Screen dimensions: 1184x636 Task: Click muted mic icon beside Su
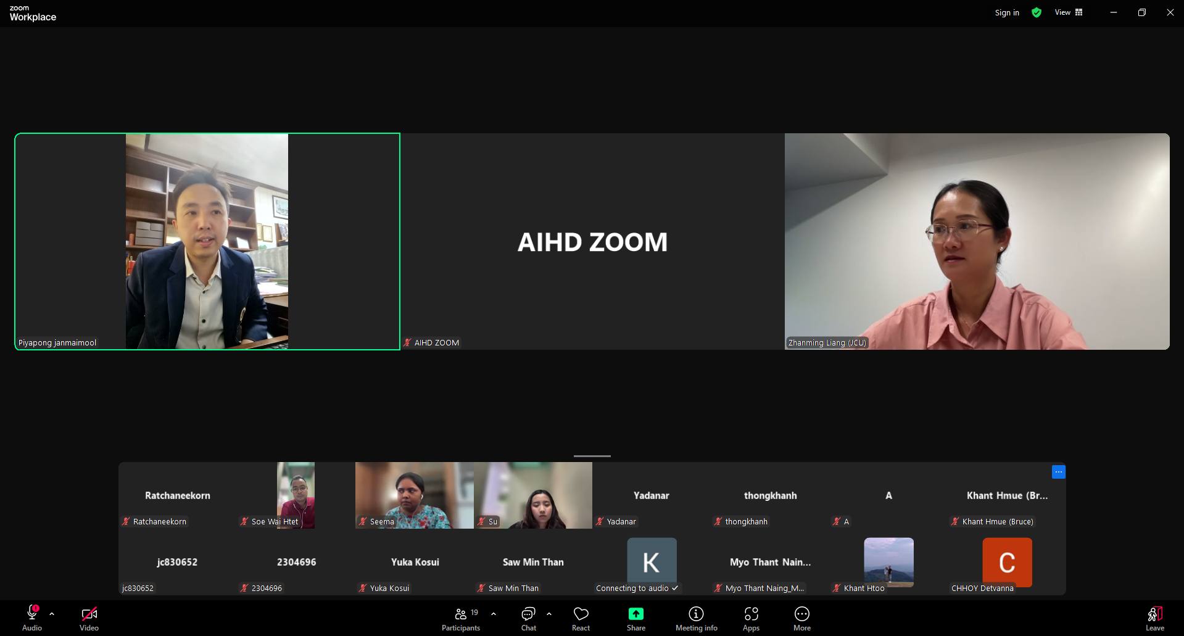pyautogui.click(x=481, y=521)
